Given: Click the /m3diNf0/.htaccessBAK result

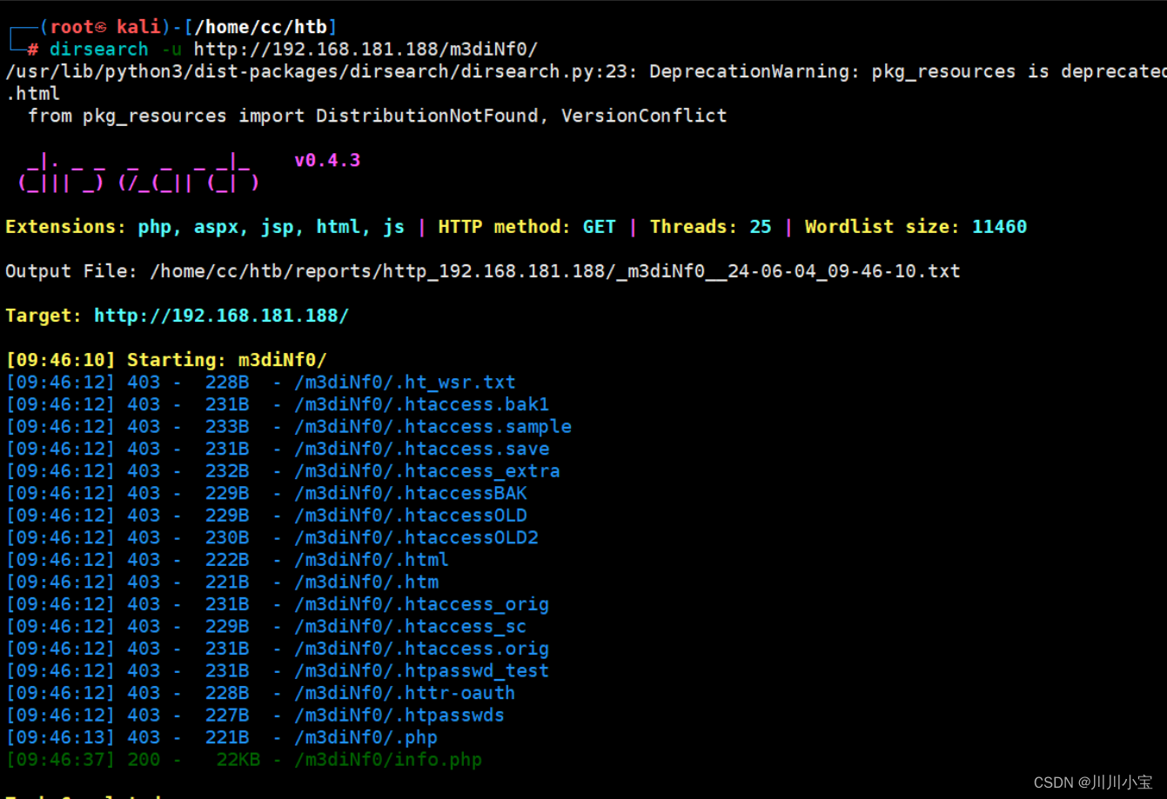Looking at the screenshot, I should tap(410, 493).
